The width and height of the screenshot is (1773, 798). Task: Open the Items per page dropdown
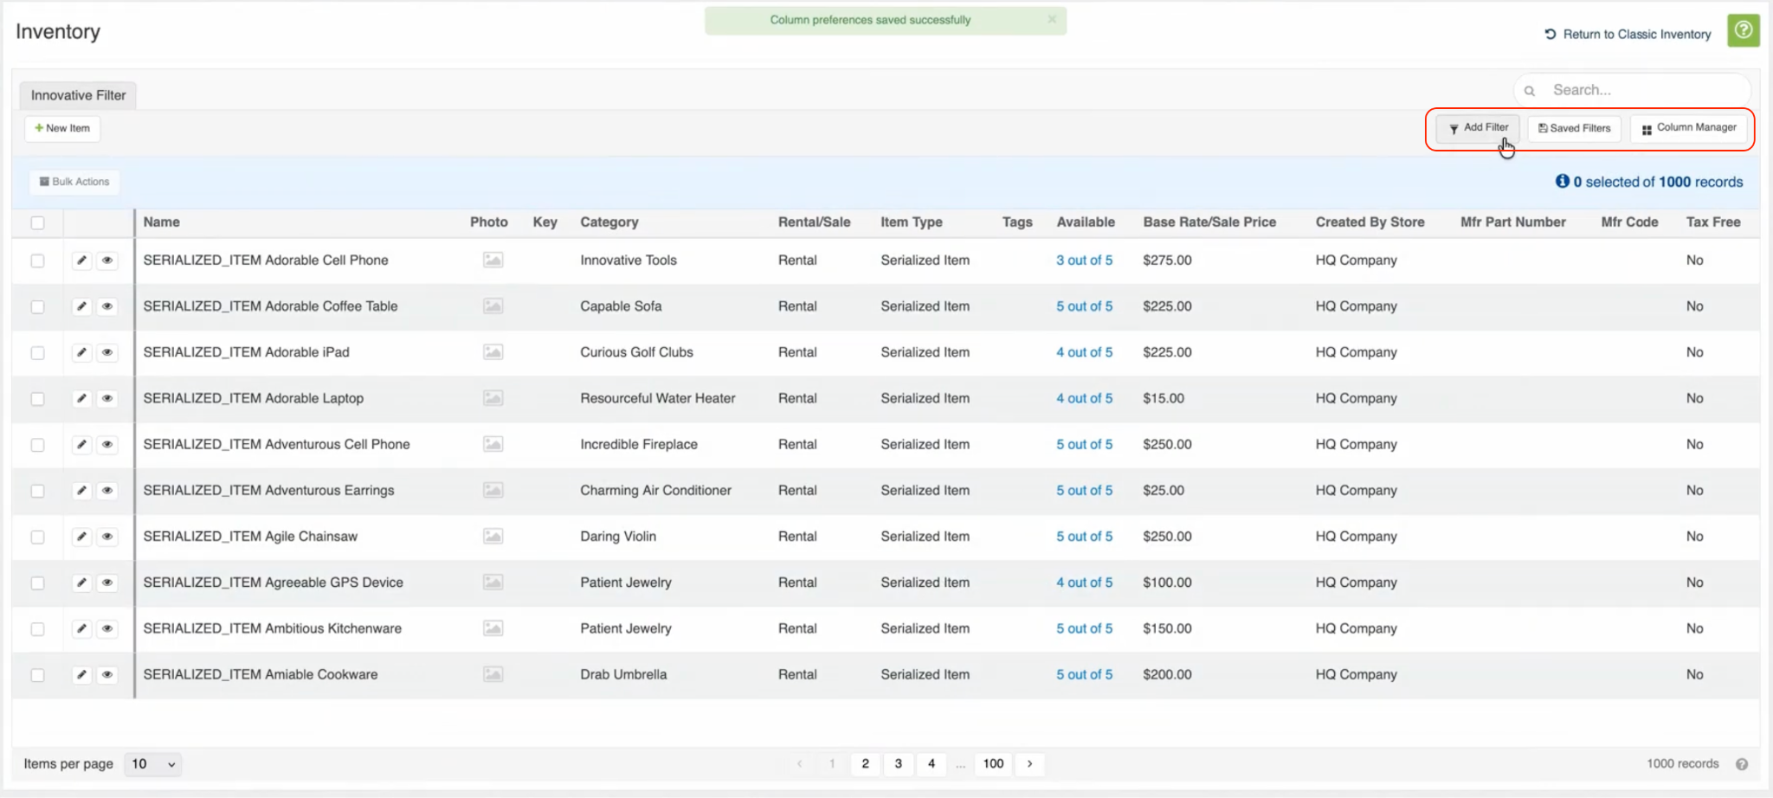(x=152, y=764)
